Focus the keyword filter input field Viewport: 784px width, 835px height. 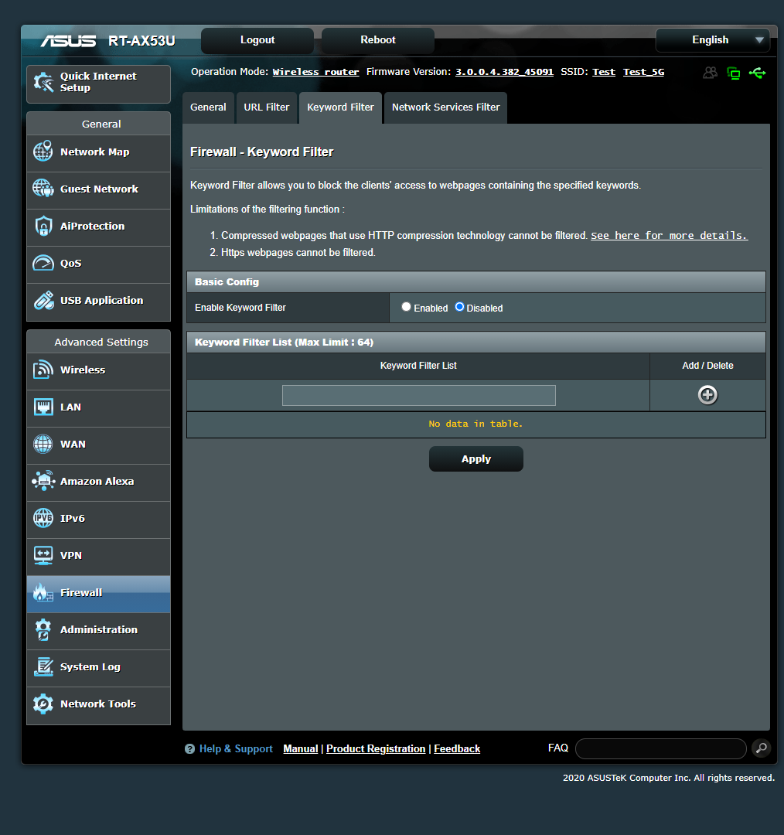(418, 395)
